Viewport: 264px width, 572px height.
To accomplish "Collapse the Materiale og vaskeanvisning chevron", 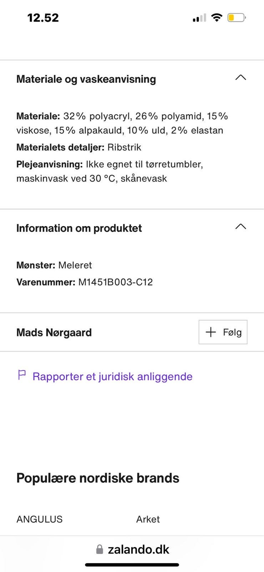I will 241,78.
